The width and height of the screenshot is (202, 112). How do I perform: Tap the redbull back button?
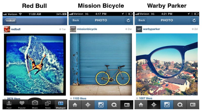pyautogui.click(x=10, y=21)
